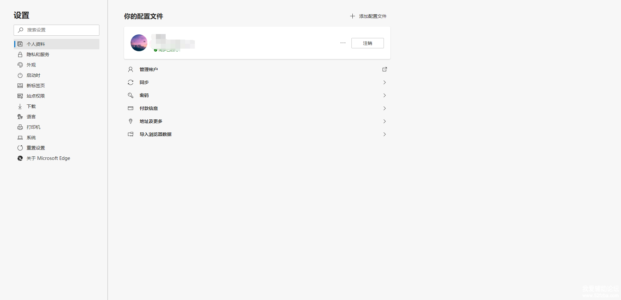Click the plus icon to add profile
This screenshot has height=300, width=621.
[x=352, y=16]
